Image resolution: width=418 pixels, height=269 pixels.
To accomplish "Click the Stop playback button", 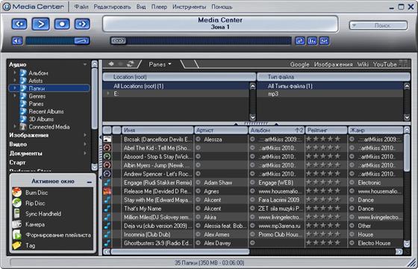I will click(x=62, y=24).
